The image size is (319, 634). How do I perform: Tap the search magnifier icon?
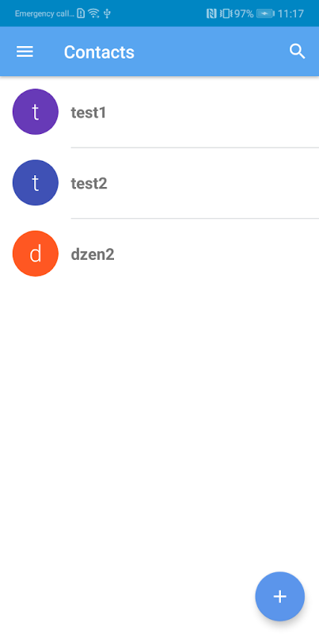click(x=297, y=52)
